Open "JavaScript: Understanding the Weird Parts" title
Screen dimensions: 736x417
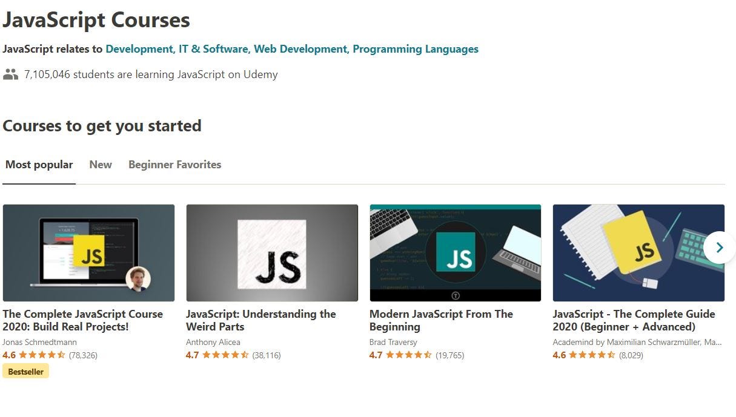[260, 320]
